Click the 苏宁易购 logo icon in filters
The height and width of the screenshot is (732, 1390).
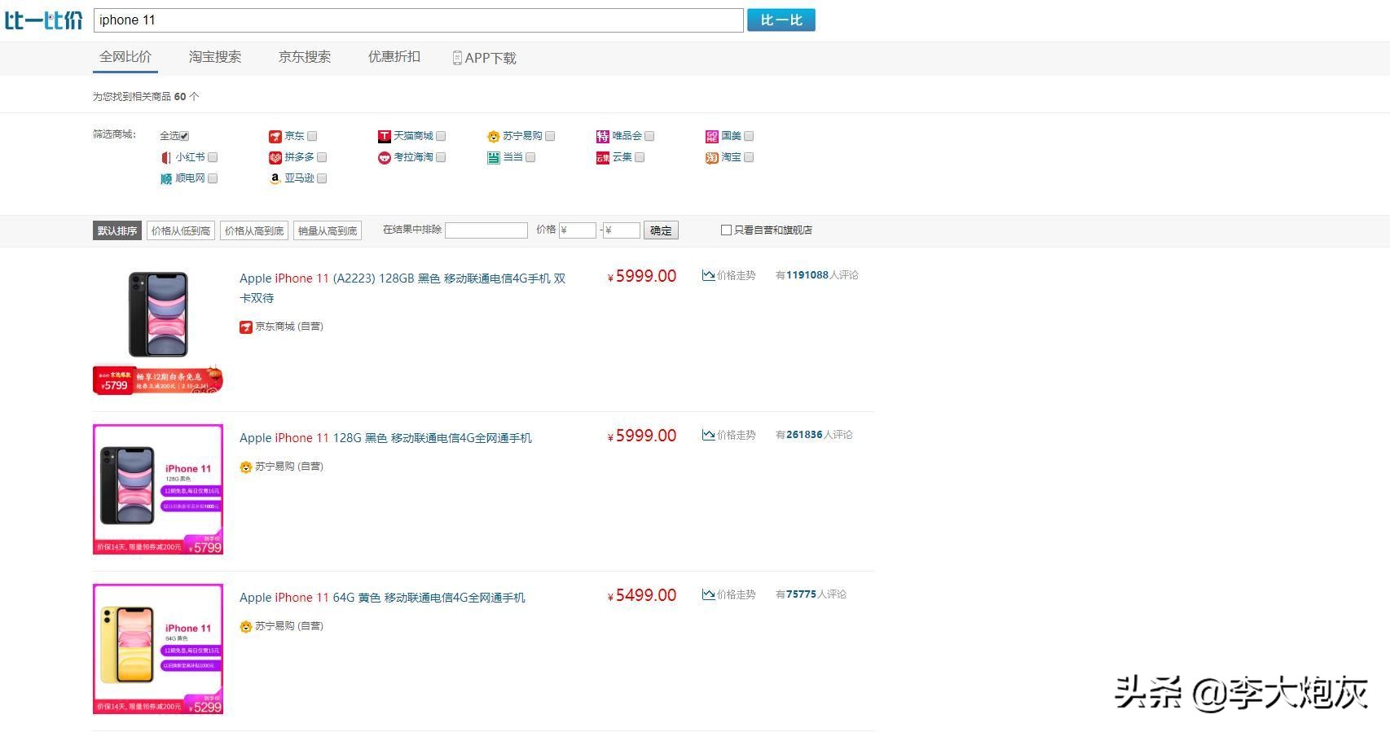[x=493, y=137]
